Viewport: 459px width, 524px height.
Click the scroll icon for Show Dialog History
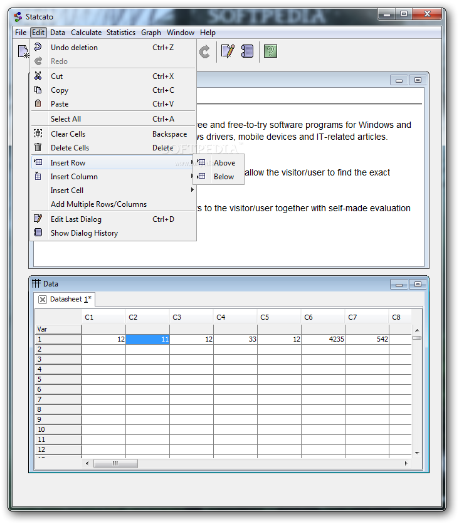(x=38, y=233)
